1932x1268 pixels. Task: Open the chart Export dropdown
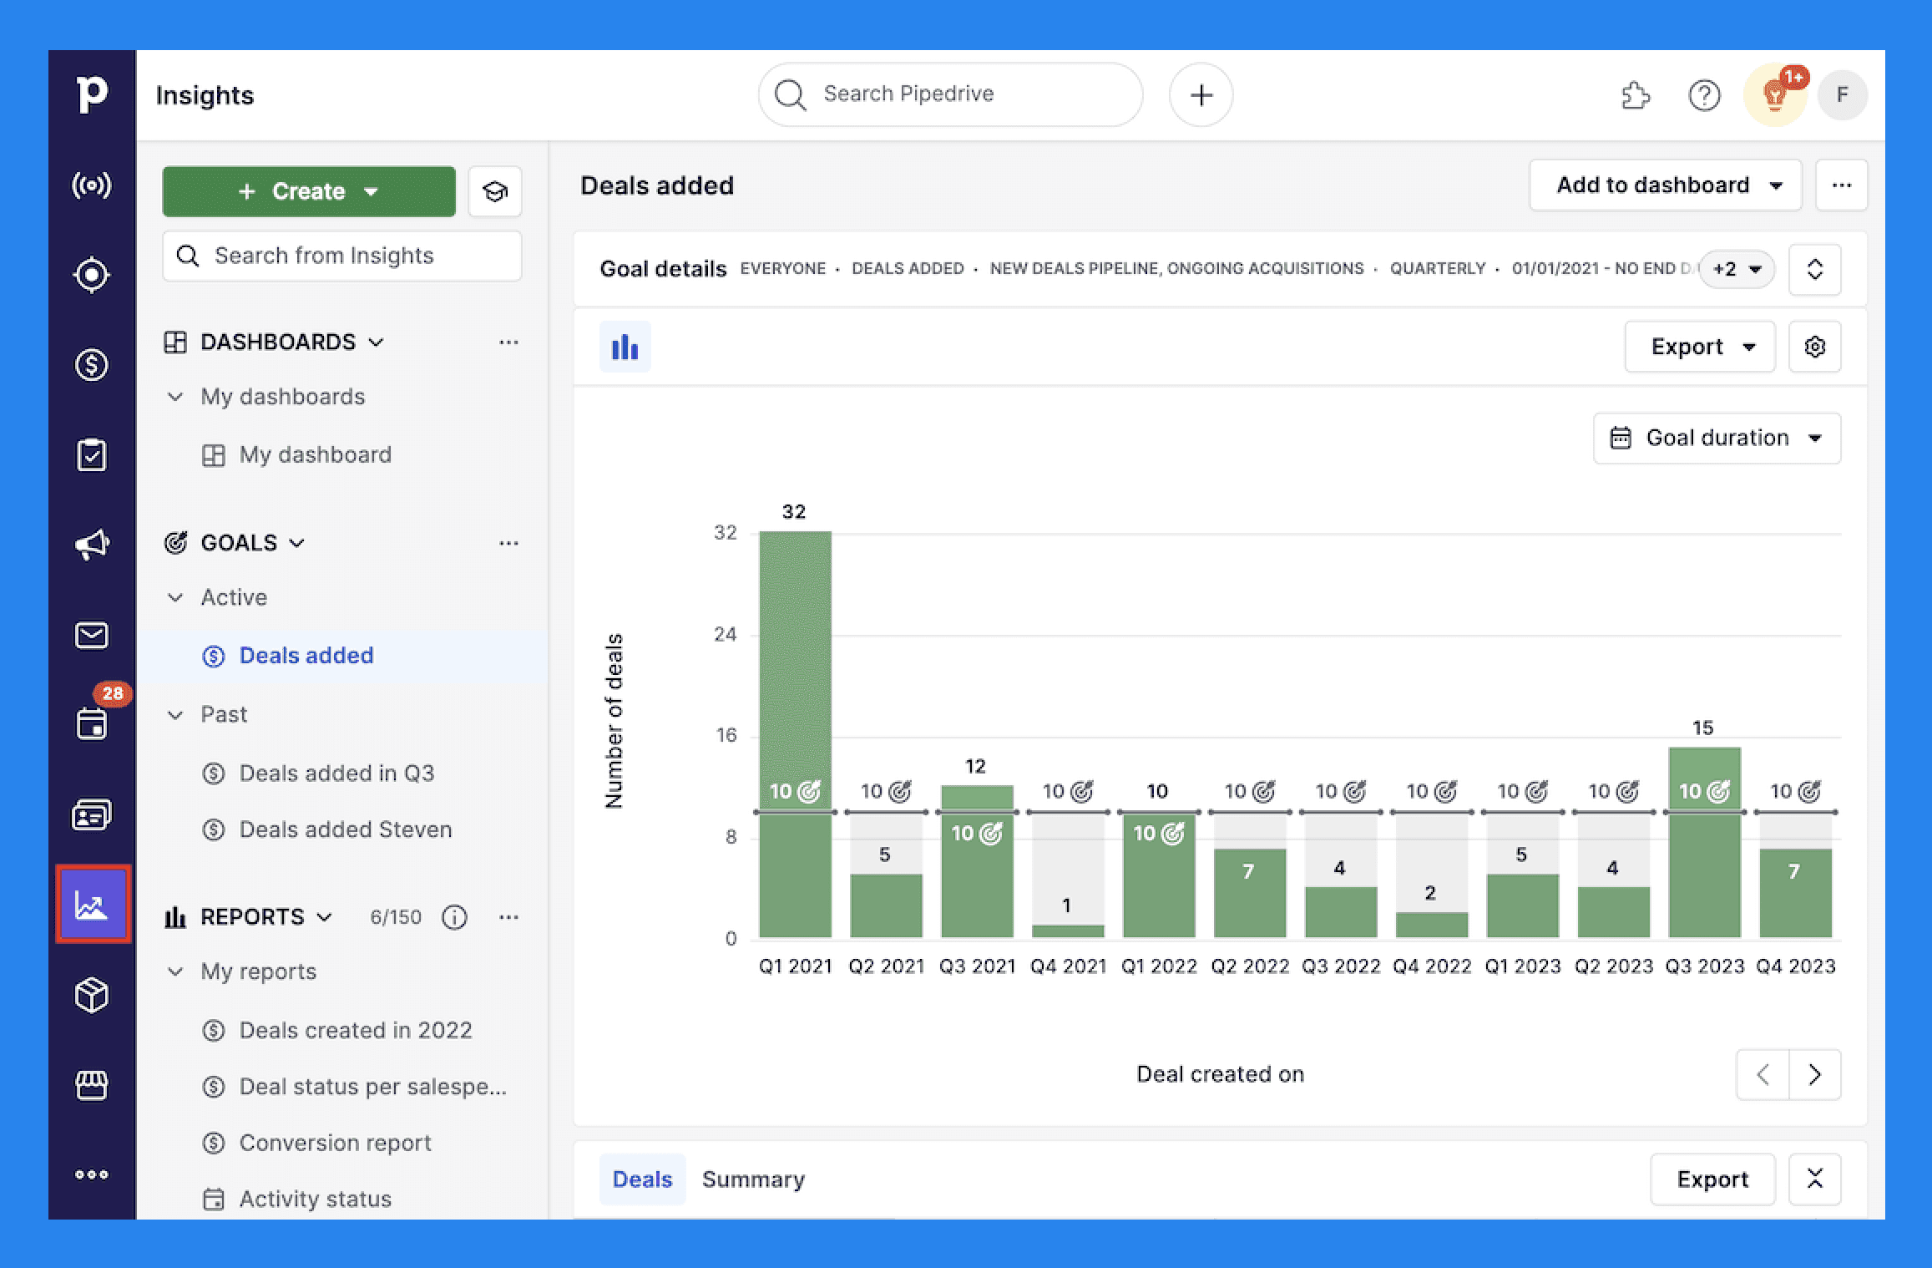pyautogui.click(x=1700, y=347)
